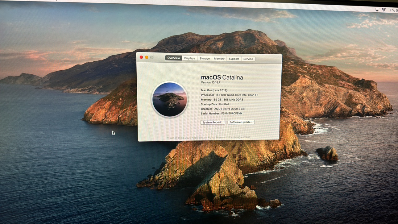Switch to the Displays tab
Image resolution: width=398 pixels, height=224 pixels.
pyautogui.click(x=189, y=58)
